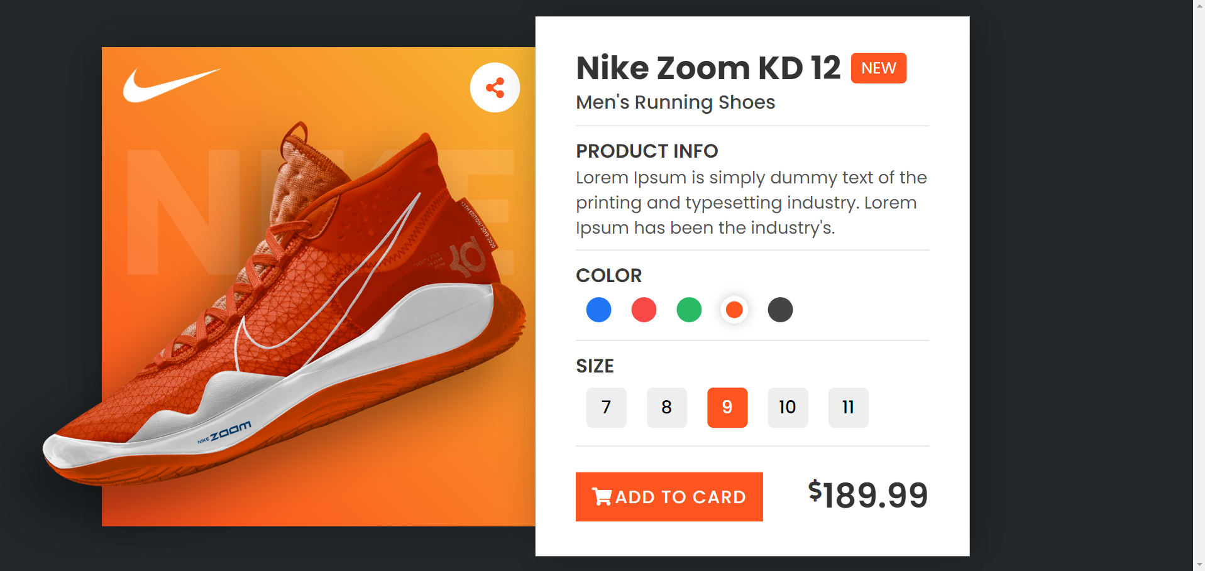This screenshot has width=1205, height=571.
Task: Click the share icon on the product image
Action: 495,88
